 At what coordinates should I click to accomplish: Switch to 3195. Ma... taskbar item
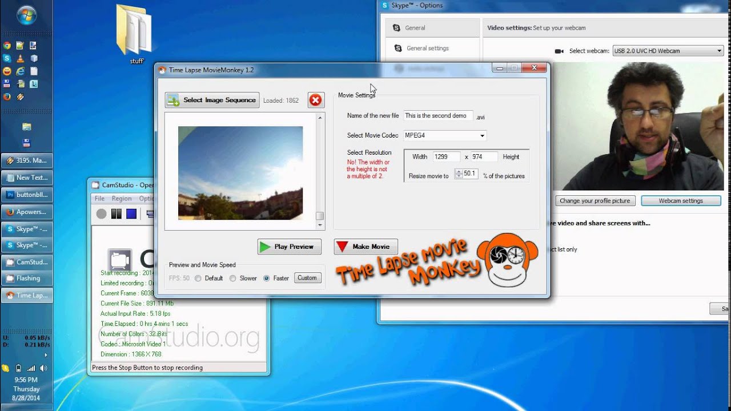point(27,161)
